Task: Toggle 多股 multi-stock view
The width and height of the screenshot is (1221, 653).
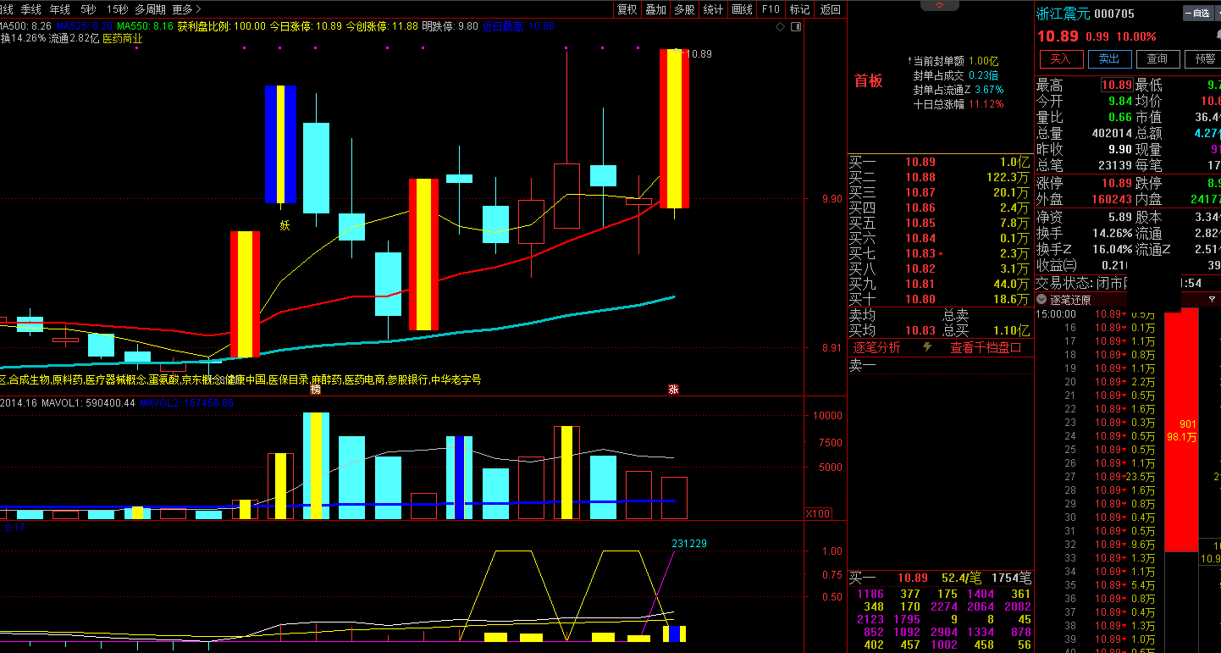Action: [x=684, y=9]
